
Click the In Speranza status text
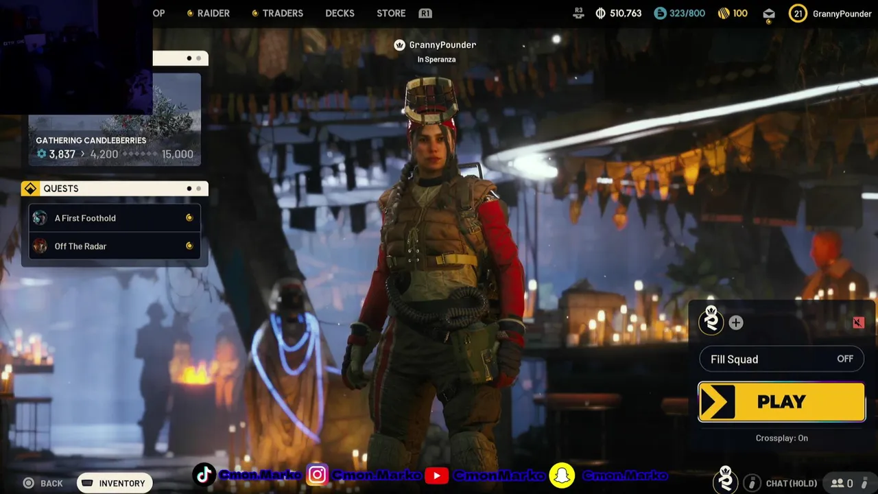pyautogui.click(x=436, y=59)
